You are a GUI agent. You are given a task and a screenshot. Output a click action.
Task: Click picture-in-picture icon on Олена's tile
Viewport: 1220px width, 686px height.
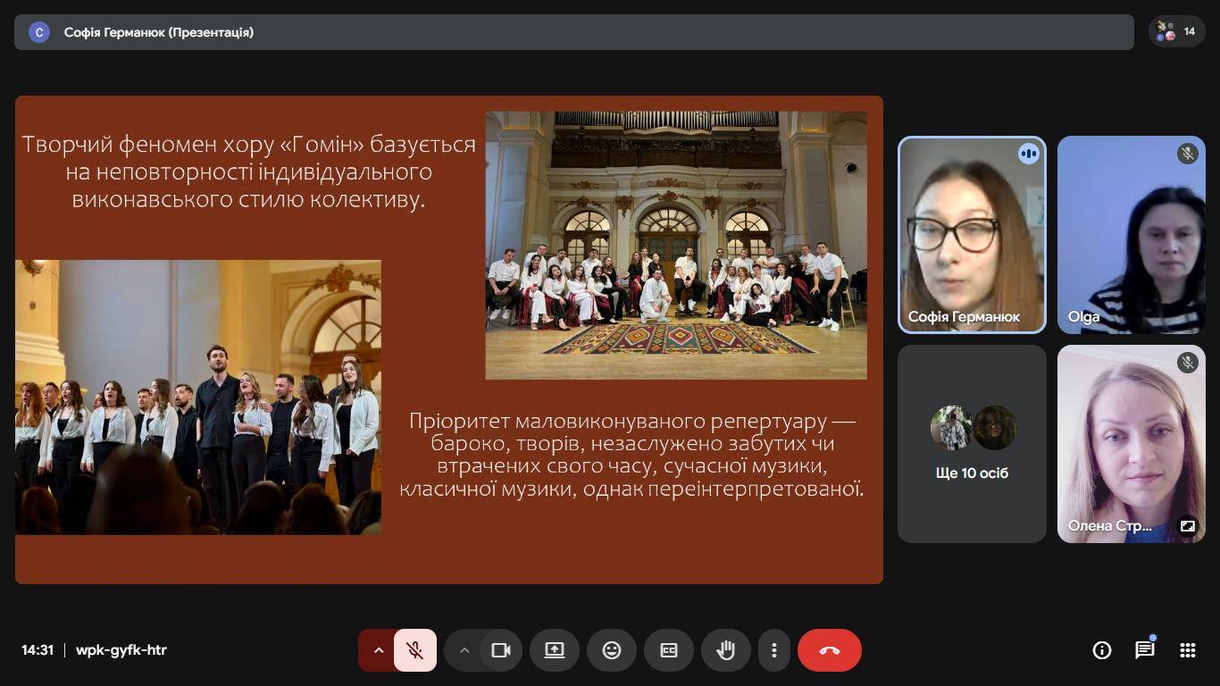[x=1187, y=526]
